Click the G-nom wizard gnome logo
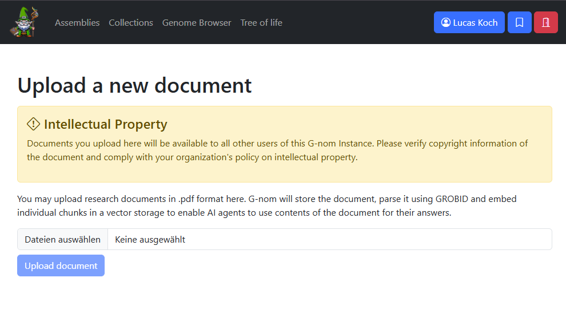 (x=25, y=22)
